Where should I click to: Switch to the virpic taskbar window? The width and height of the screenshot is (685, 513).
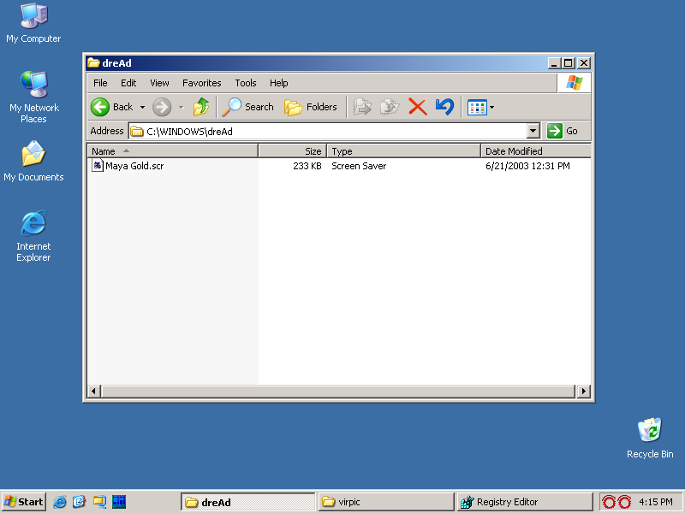tap(386, 502)
